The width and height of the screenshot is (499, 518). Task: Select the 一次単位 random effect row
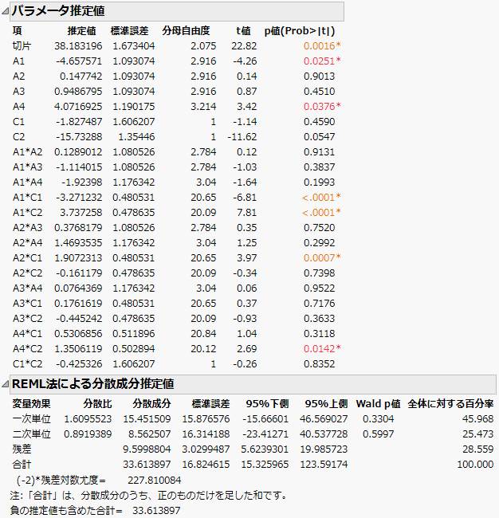click(x=31, y=419)
